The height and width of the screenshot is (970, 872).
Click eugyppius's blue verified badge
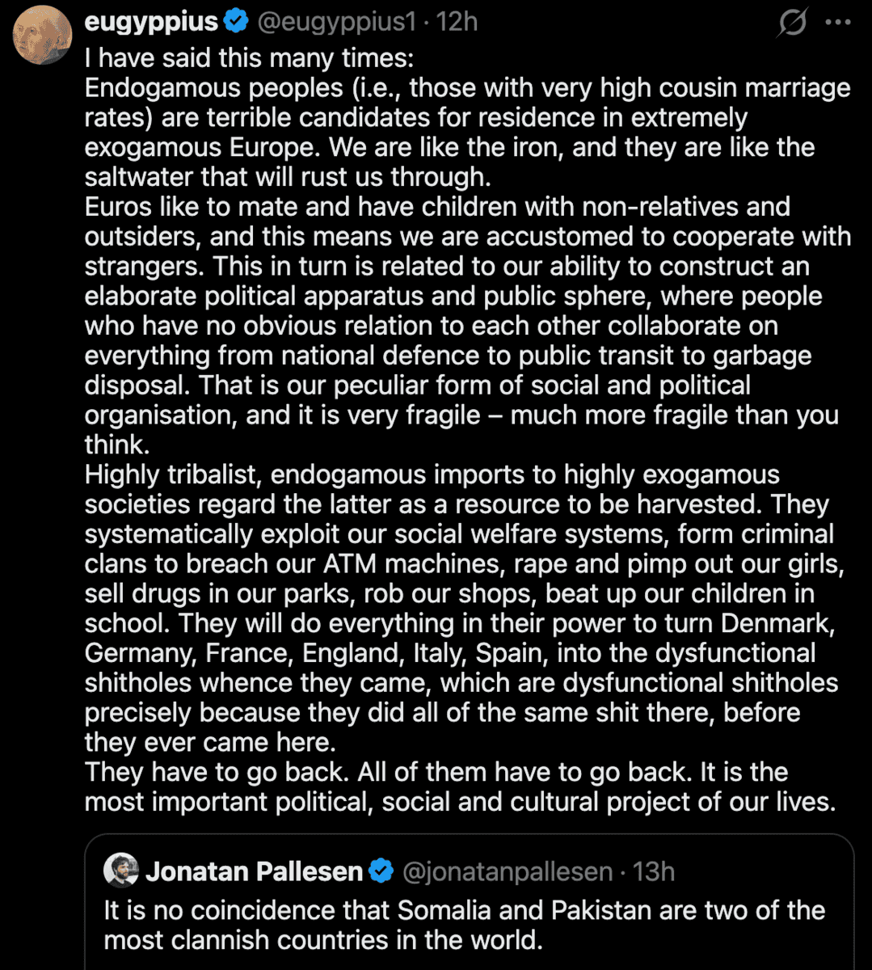pyautogui.click(x=236, y=22)
